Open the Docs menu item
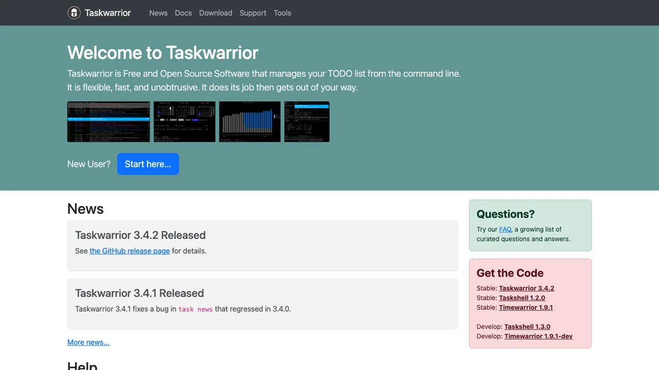Screen dimensions: 659x370 pyautogui.click(x=183, y=13)
